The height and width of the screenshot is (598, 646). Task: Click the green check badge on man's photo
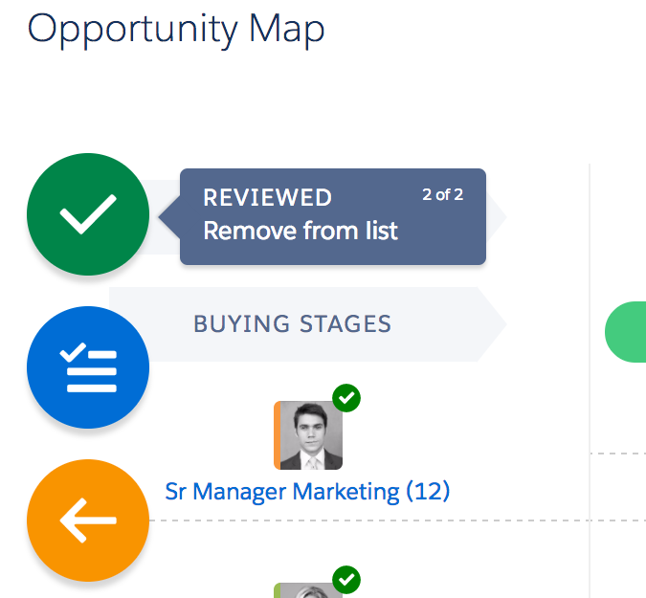tap(346, 398)
